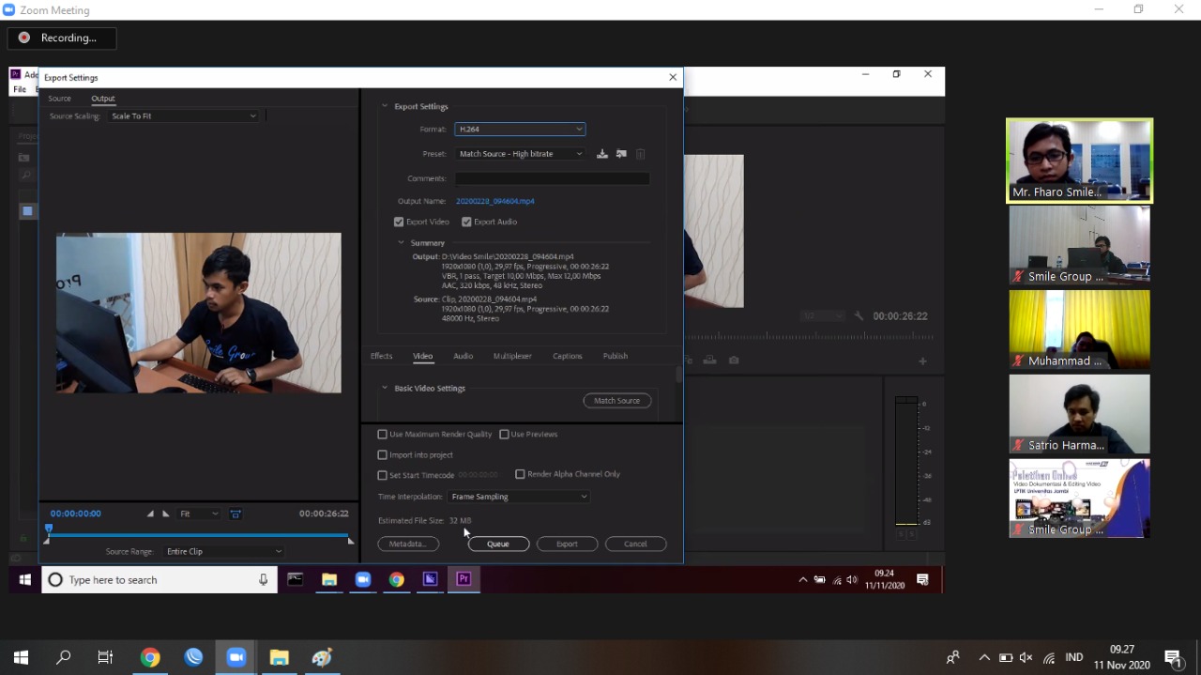This screenshot has height=675, width=1201.
Task: Switch to the Audio tab
Action: [x=463, y=356]
